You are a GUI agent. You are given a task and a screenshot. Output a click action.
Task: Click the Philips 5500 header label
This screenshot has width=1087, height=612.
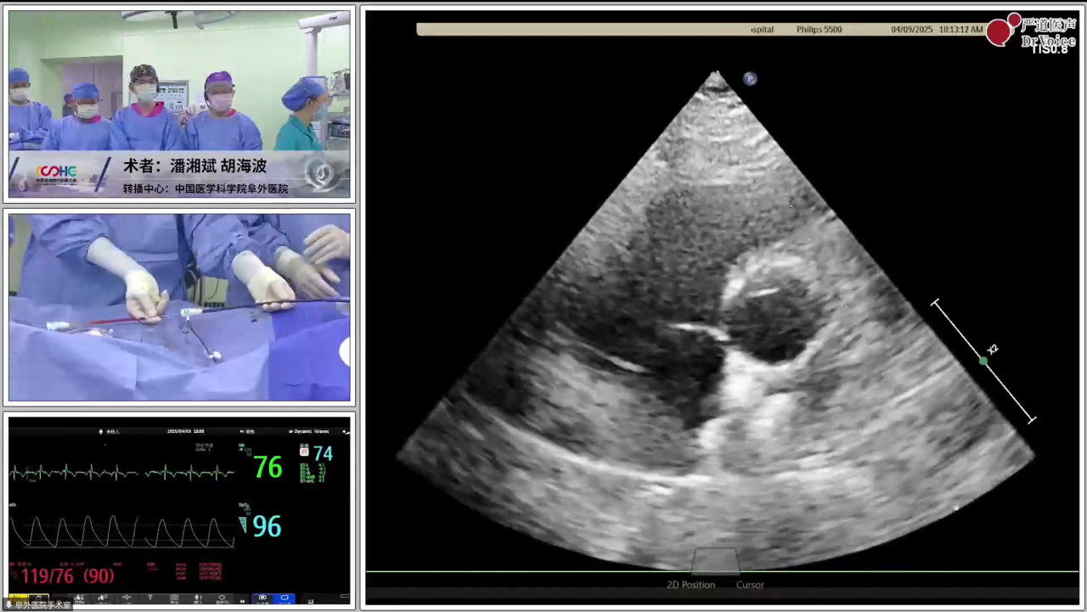(x=819, y=30)
